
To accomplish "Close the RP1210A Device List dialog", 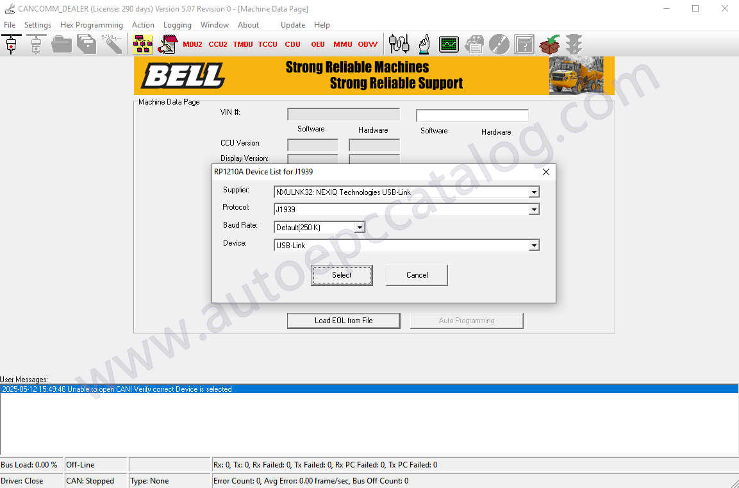I will coord(546,172).
